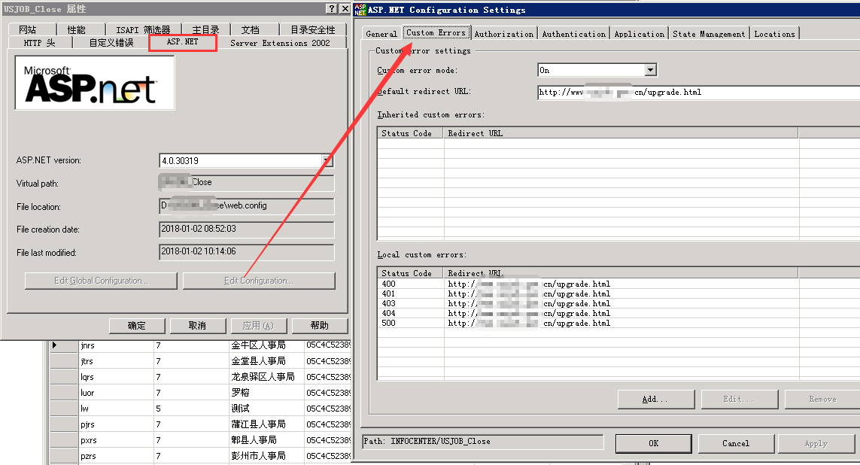Click the Microsoft ASP.net logo image
The width and height of the screenshot is (860, 465).
pyautogui.click(x=95, y=83)
